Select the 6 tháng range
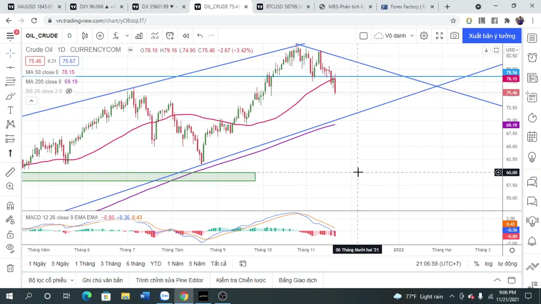This screenshot has height=304, width=541. [x=135, y=263]
